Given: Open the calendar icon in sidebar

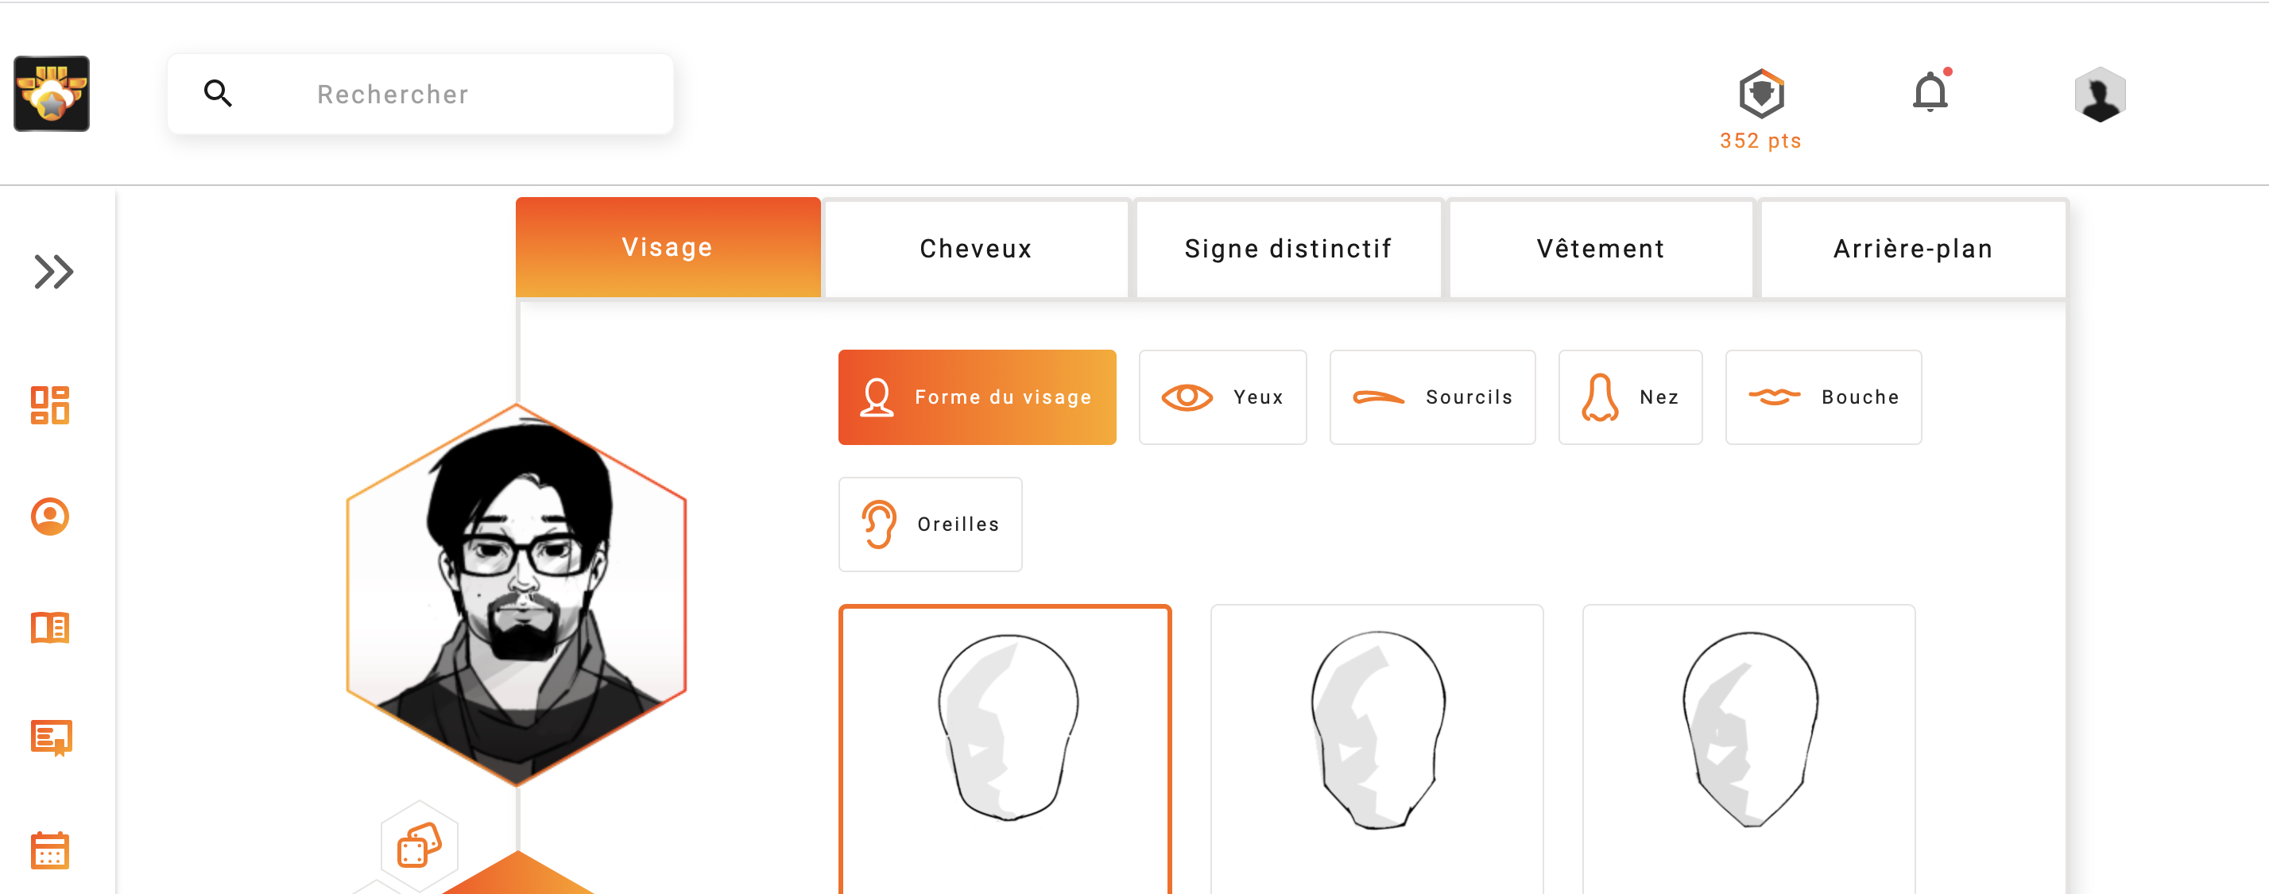Looking at the screenshot, I should (x=50, y=850).
